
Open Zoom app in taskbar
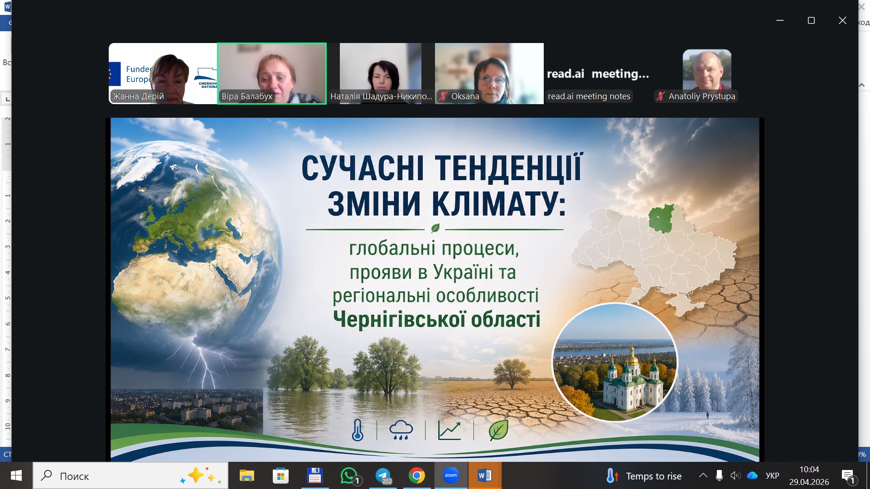[450, 475]
